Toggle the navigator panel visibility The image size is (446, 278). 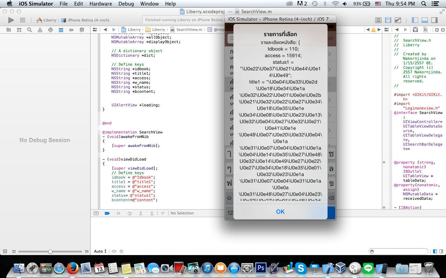415,20
